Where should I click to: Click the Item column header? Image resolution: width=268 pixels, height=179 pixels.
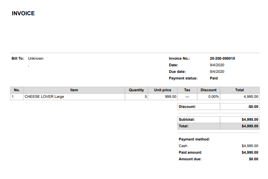point(74,90)
